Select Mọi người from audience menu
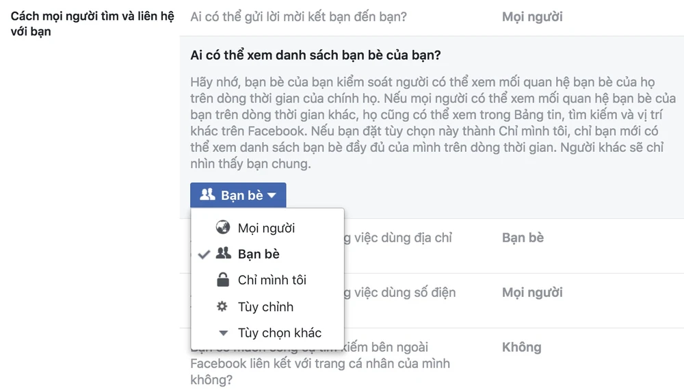 pos(266,228)
